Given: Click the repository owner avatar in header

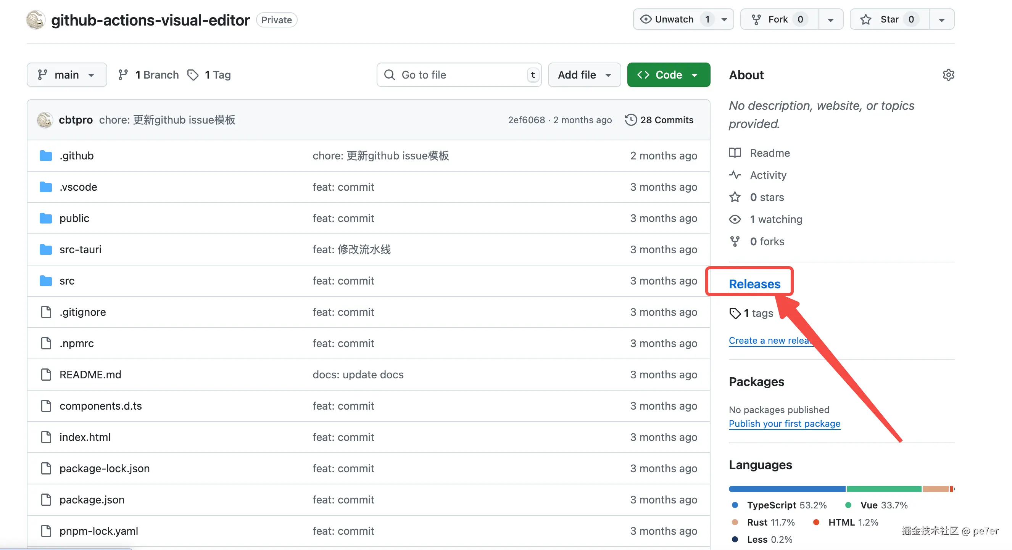Looking at the screenshot, I should click(x=36, y=20).
